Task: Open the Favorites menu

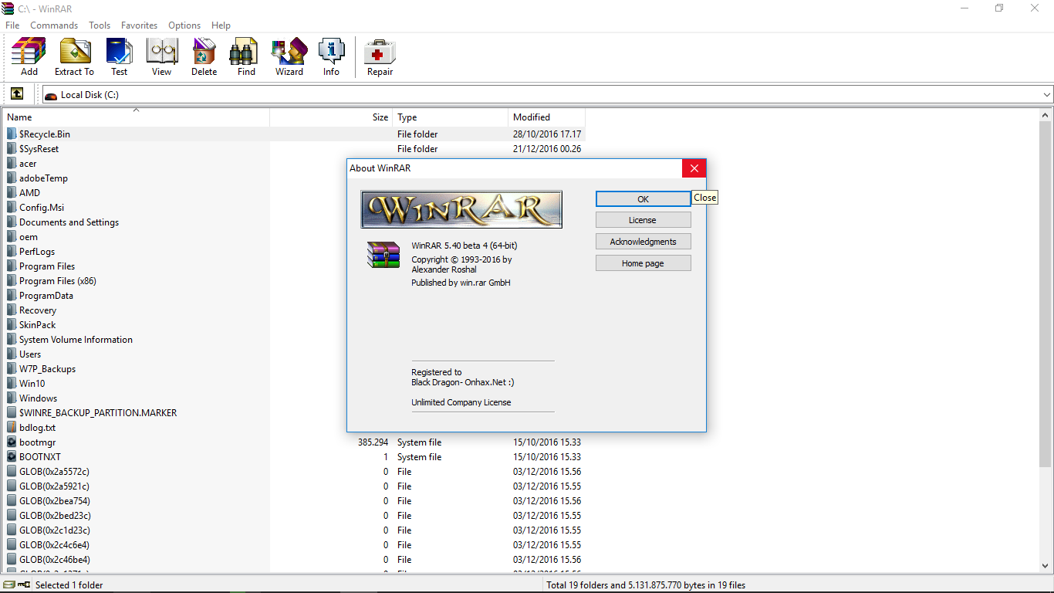Action: coord(139,25)
